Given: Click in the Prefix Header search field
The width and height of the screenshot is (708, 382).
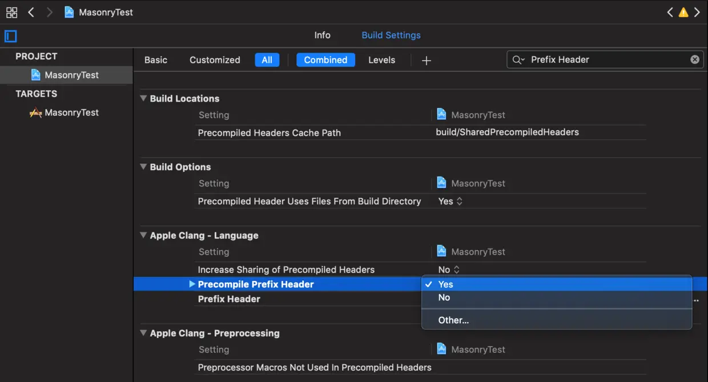Looking at the screenshot, I should tap(605, 59).
